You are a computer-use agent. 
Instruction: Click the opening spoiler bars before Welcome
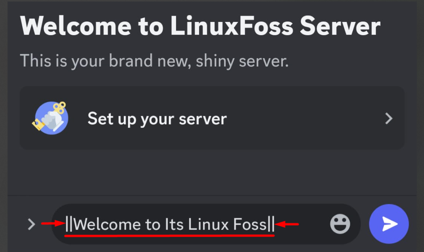[69, 224]
